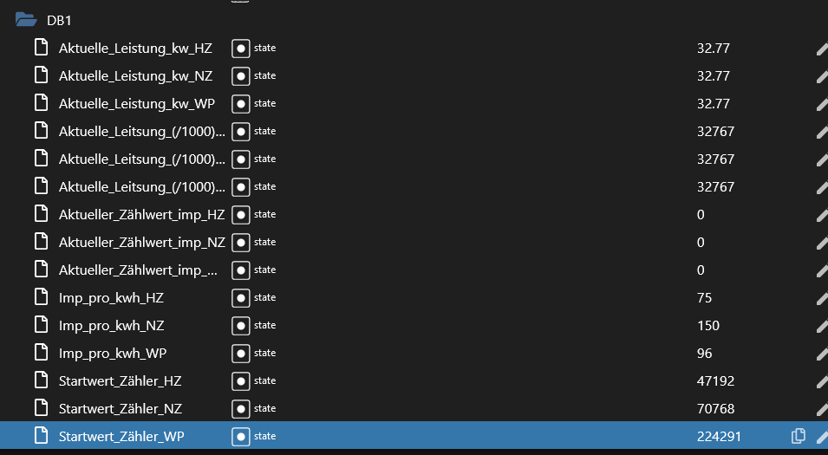The width and height of the screenshot is (828, 455).
Task: Click the state type icon of Imp_pro_kwh_NZ
Action: (x=241, y=326)
